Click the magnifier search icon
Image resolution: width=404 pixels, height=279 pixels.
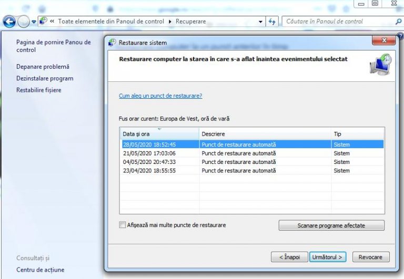398,22
